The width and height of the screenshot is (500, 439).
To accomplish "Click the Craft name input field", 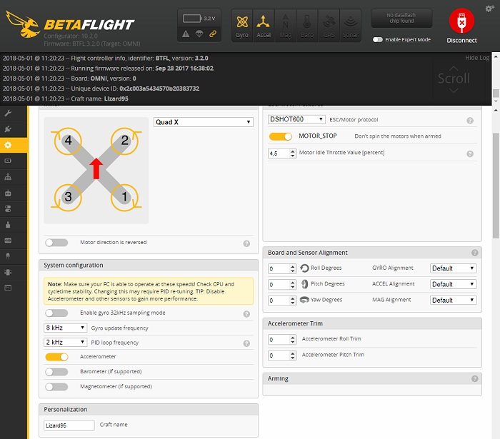I will coord(69,425).
